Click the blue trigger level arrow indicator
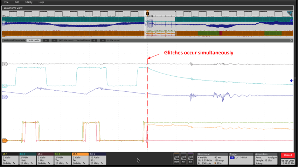 coord(291,81)
